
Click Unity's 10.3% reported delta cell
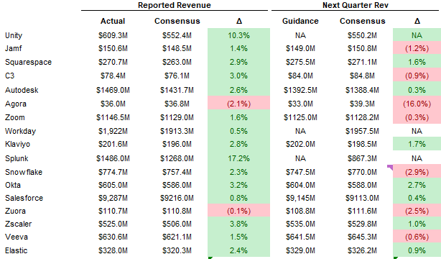(x=238, y=35)
